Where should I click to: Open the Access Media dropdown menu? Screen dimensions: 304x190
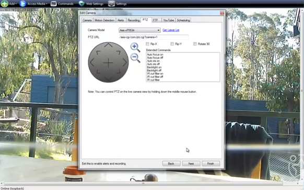[46, 4]
